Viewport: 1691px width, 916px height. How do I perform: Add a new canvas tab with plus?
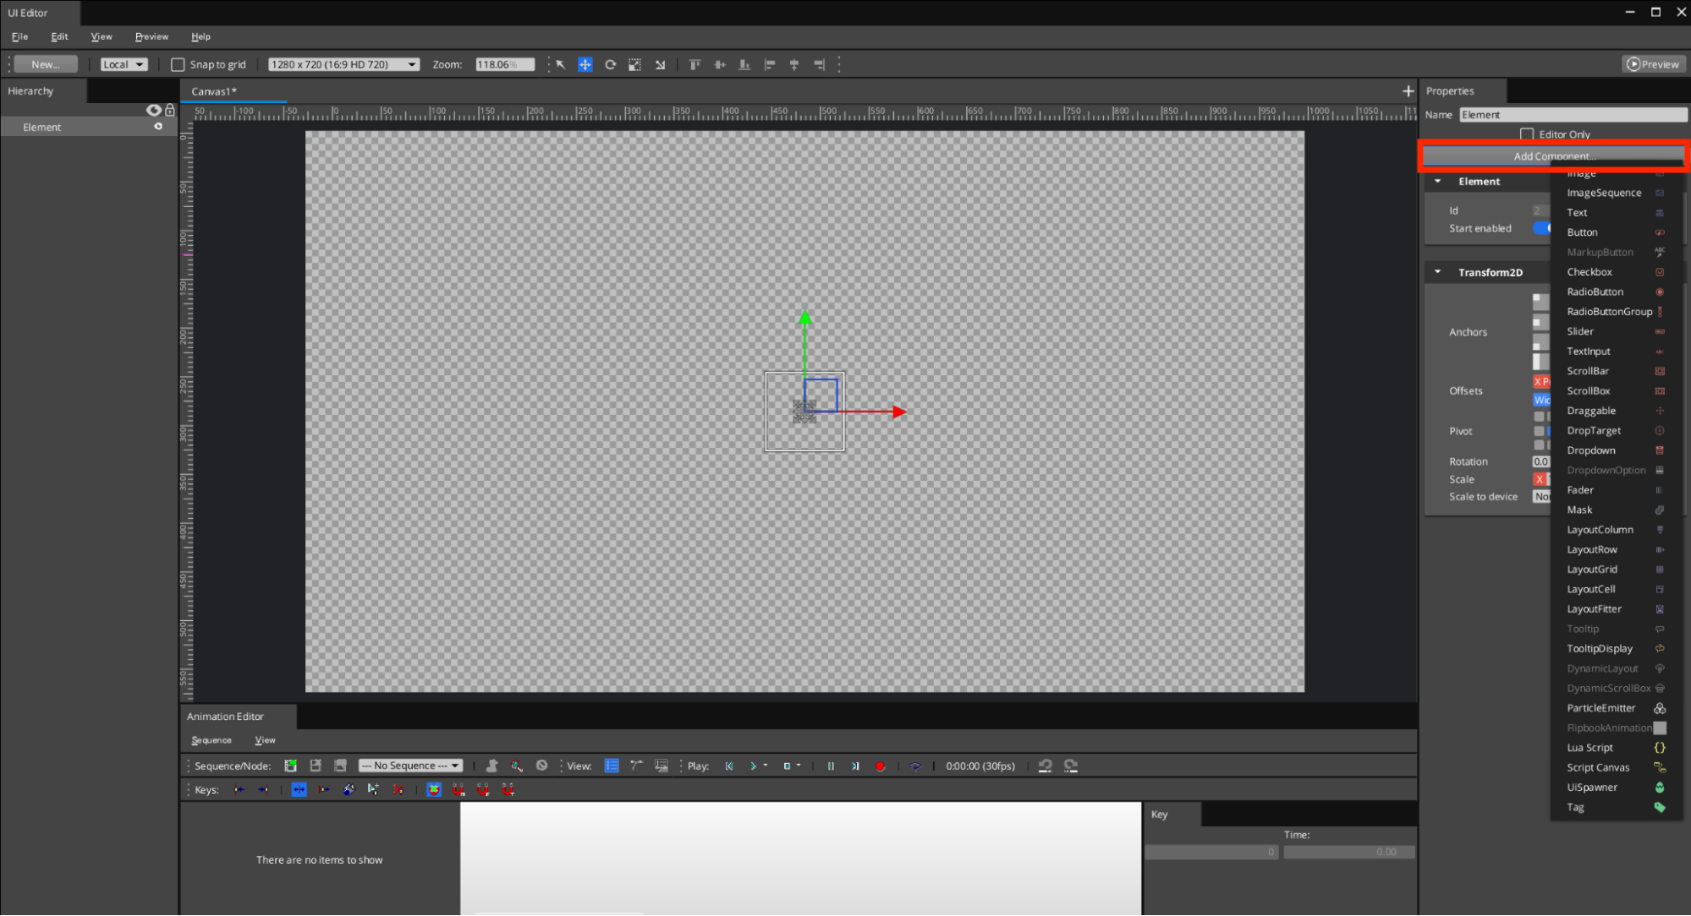coord(1408,91)
